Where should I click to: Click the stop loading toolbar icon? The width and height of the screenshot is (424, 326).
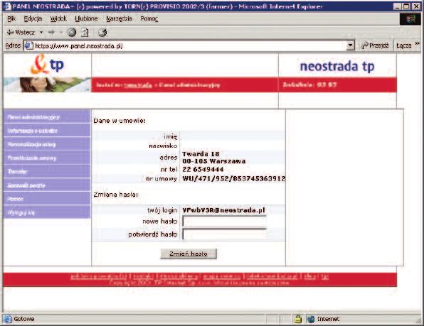(72, 33)
